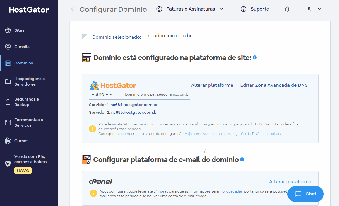
Task: Click Domínio principal: seudominio.com.br text
Action: coord(157,94)
